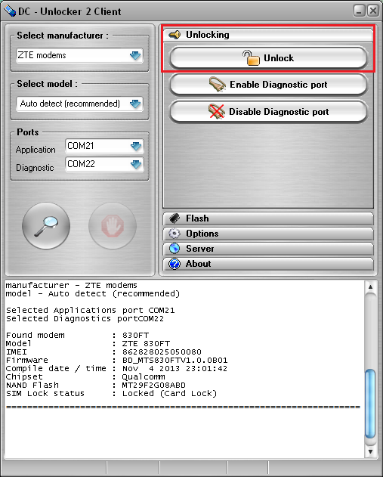Expand the About section

tap(268, 264)
